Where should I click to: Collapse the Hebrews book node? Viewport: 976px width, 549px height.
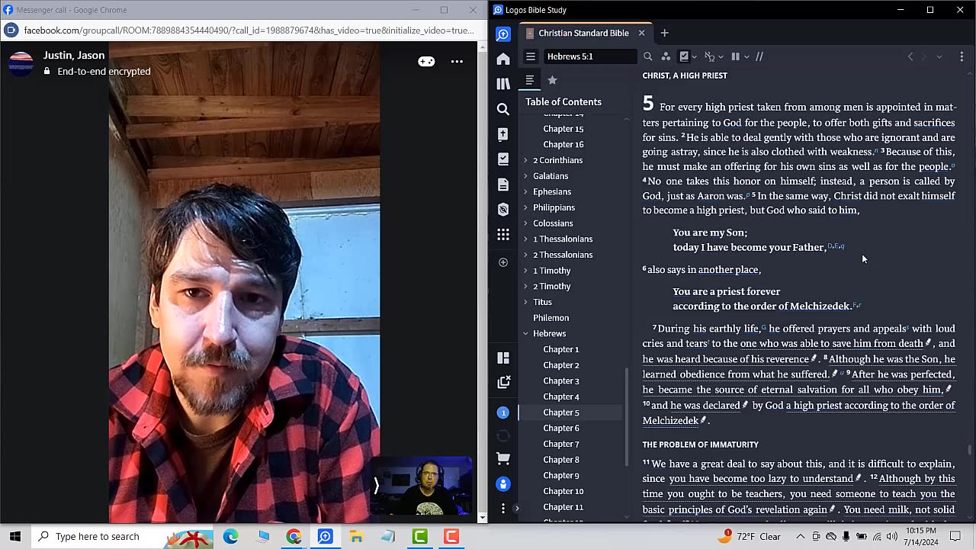pyautogui.click(x=525, y=334)
